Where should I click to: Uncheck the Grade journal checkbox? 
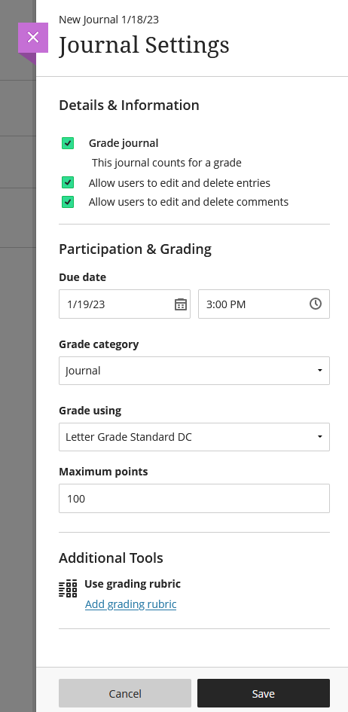pyautogui.click(x=68, y=143)
